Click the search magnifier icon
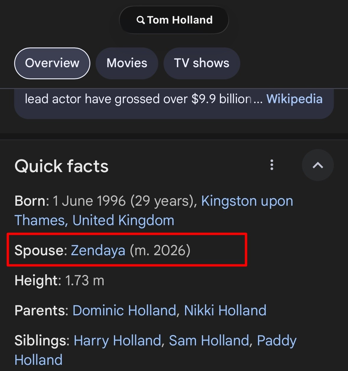Viewport: 348px width, 371px height. tap(141, 20)
